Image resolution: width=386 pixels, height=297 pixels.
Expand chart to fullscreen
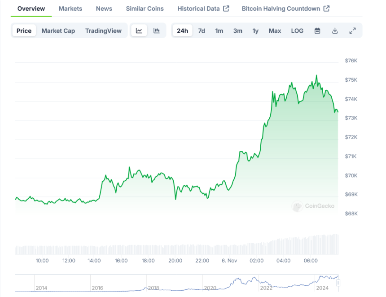pyautogui.click(x=352, y=31)
